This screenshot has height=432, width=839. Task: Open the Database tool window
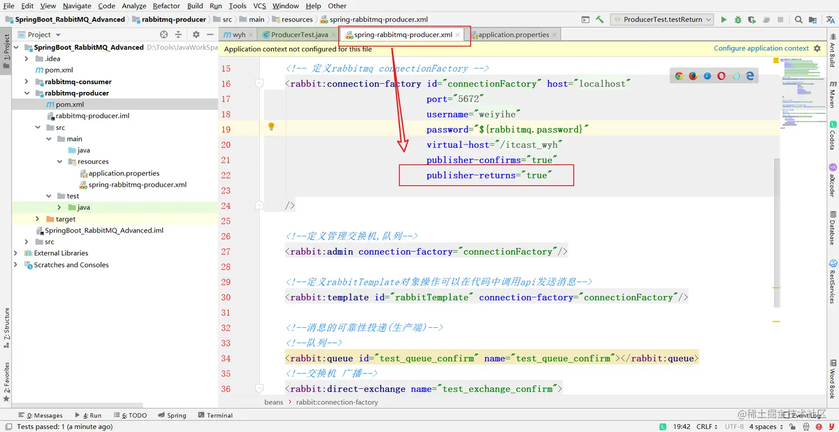click(x=832, y=228)
